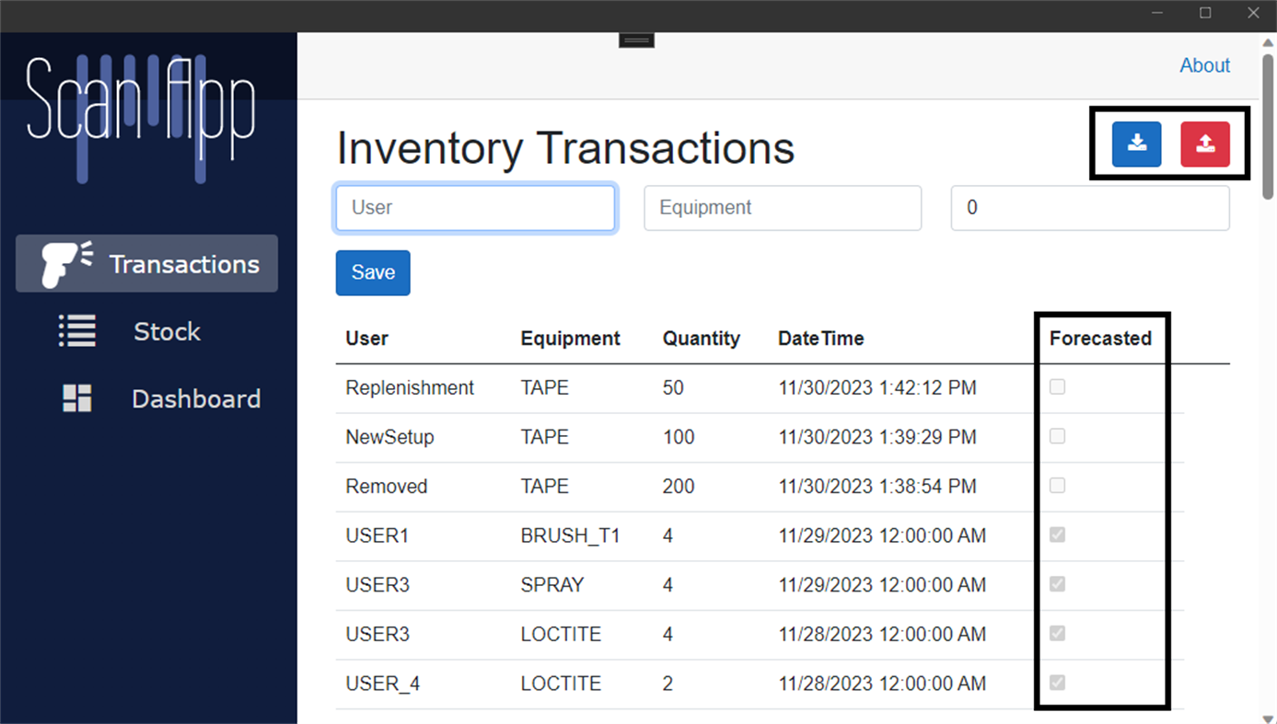Enable Forecasted on NewSetup TAPE row
This screenshot has width=1277, height=724.
click(1057, 436)
